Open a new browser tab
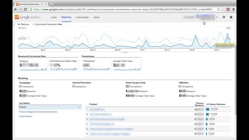This screenshot has height=140, width=249. 51,4
